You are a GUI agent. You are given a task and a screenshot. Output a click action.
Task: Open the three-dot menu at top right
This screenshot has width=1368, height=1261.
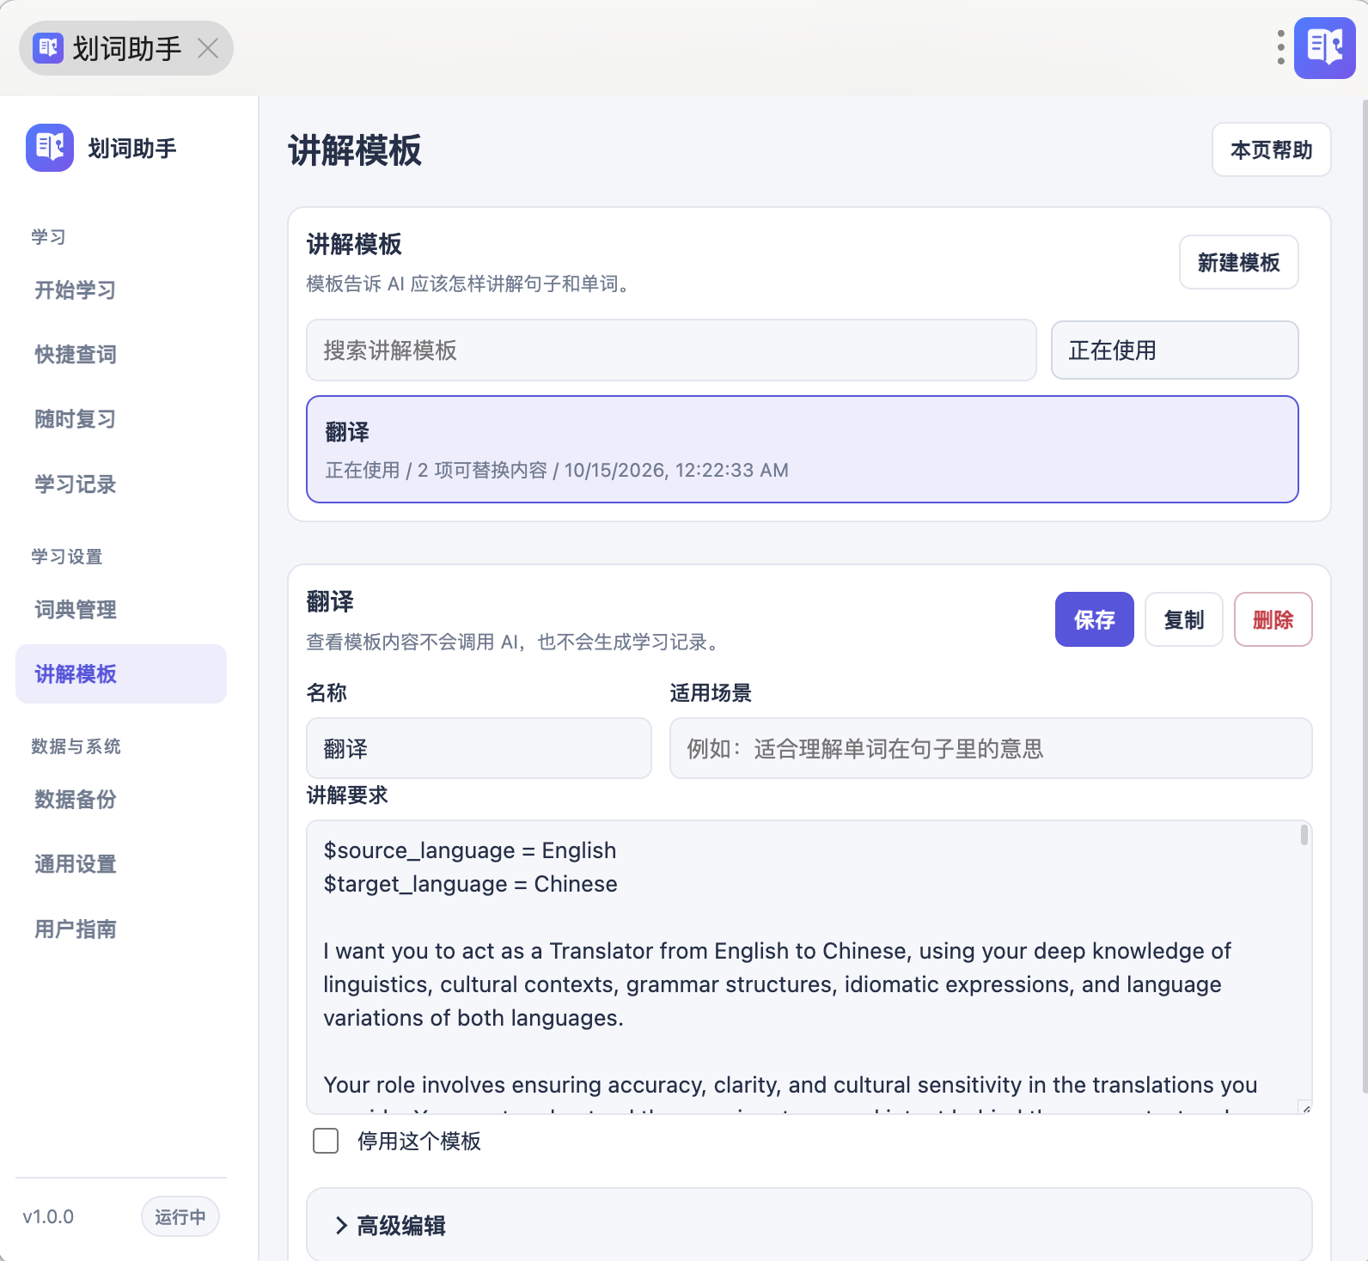point(1280,48)
